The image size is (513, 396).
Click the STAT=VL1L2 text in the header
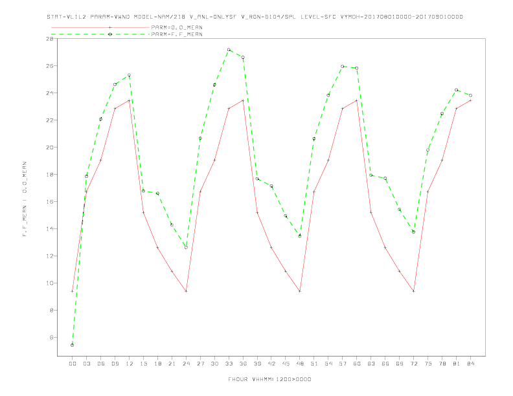pyautogui.click(x=67, y=17)
